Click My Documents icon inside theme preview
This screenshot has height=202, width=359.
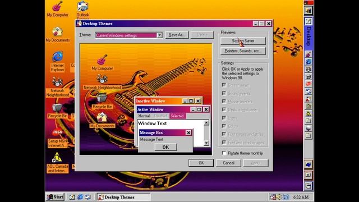[x=102, y=117]
